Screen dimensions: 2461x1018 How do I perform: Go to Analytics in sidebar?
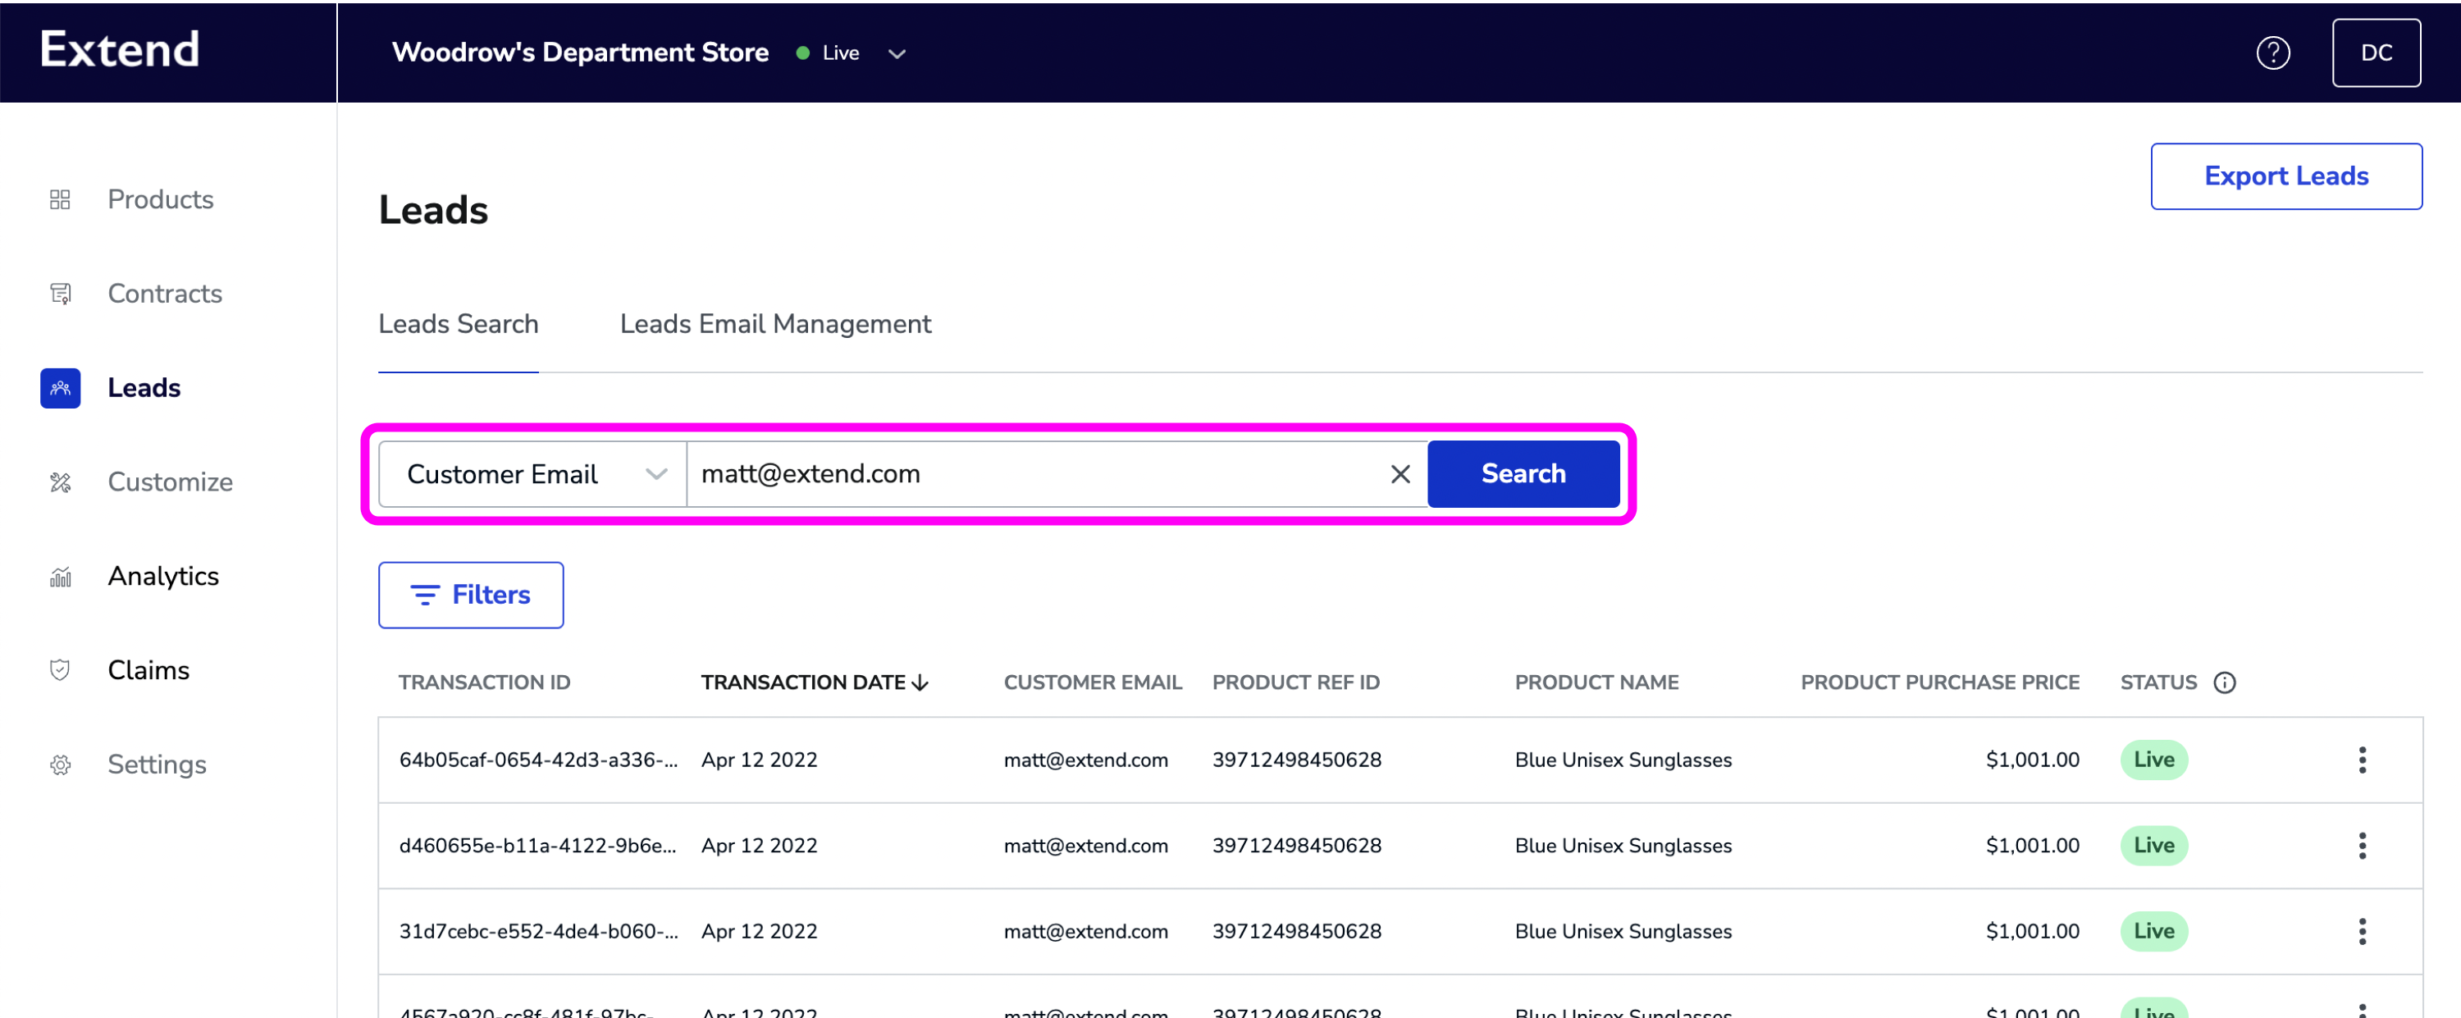163,576
